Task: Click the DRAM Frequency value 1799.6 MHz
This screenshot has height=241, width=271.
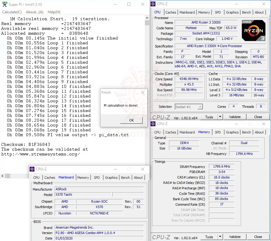Action: (x=222, y=166)
